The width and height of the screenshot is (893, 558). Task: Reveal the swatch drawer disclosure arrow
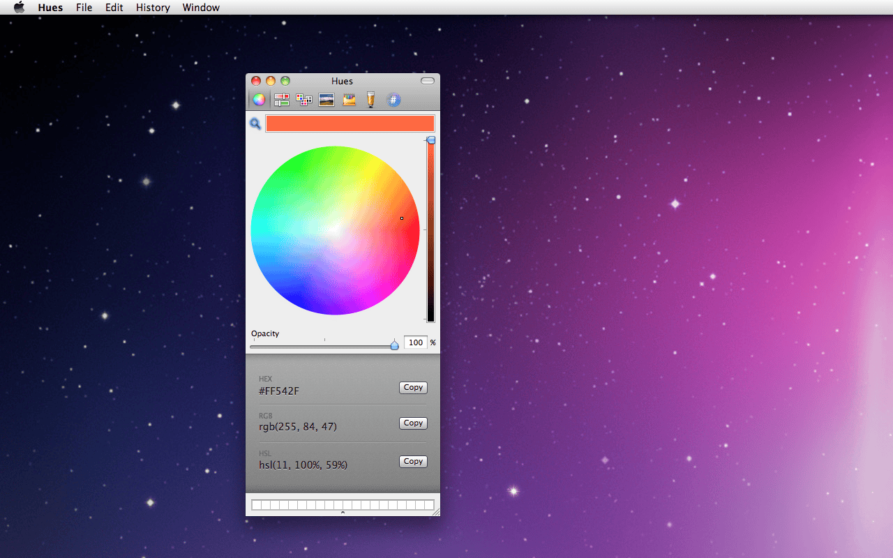tap(342, 511)
